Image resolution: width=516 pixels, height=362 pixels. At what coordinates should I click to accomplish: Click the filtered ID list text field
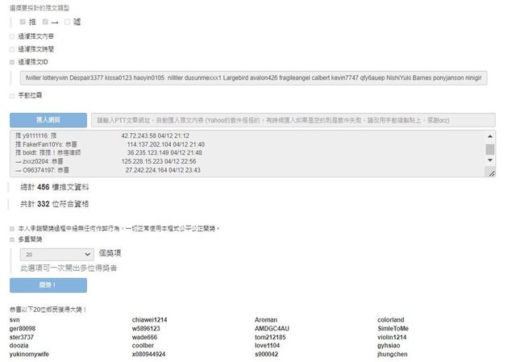[x=257, y=78]
